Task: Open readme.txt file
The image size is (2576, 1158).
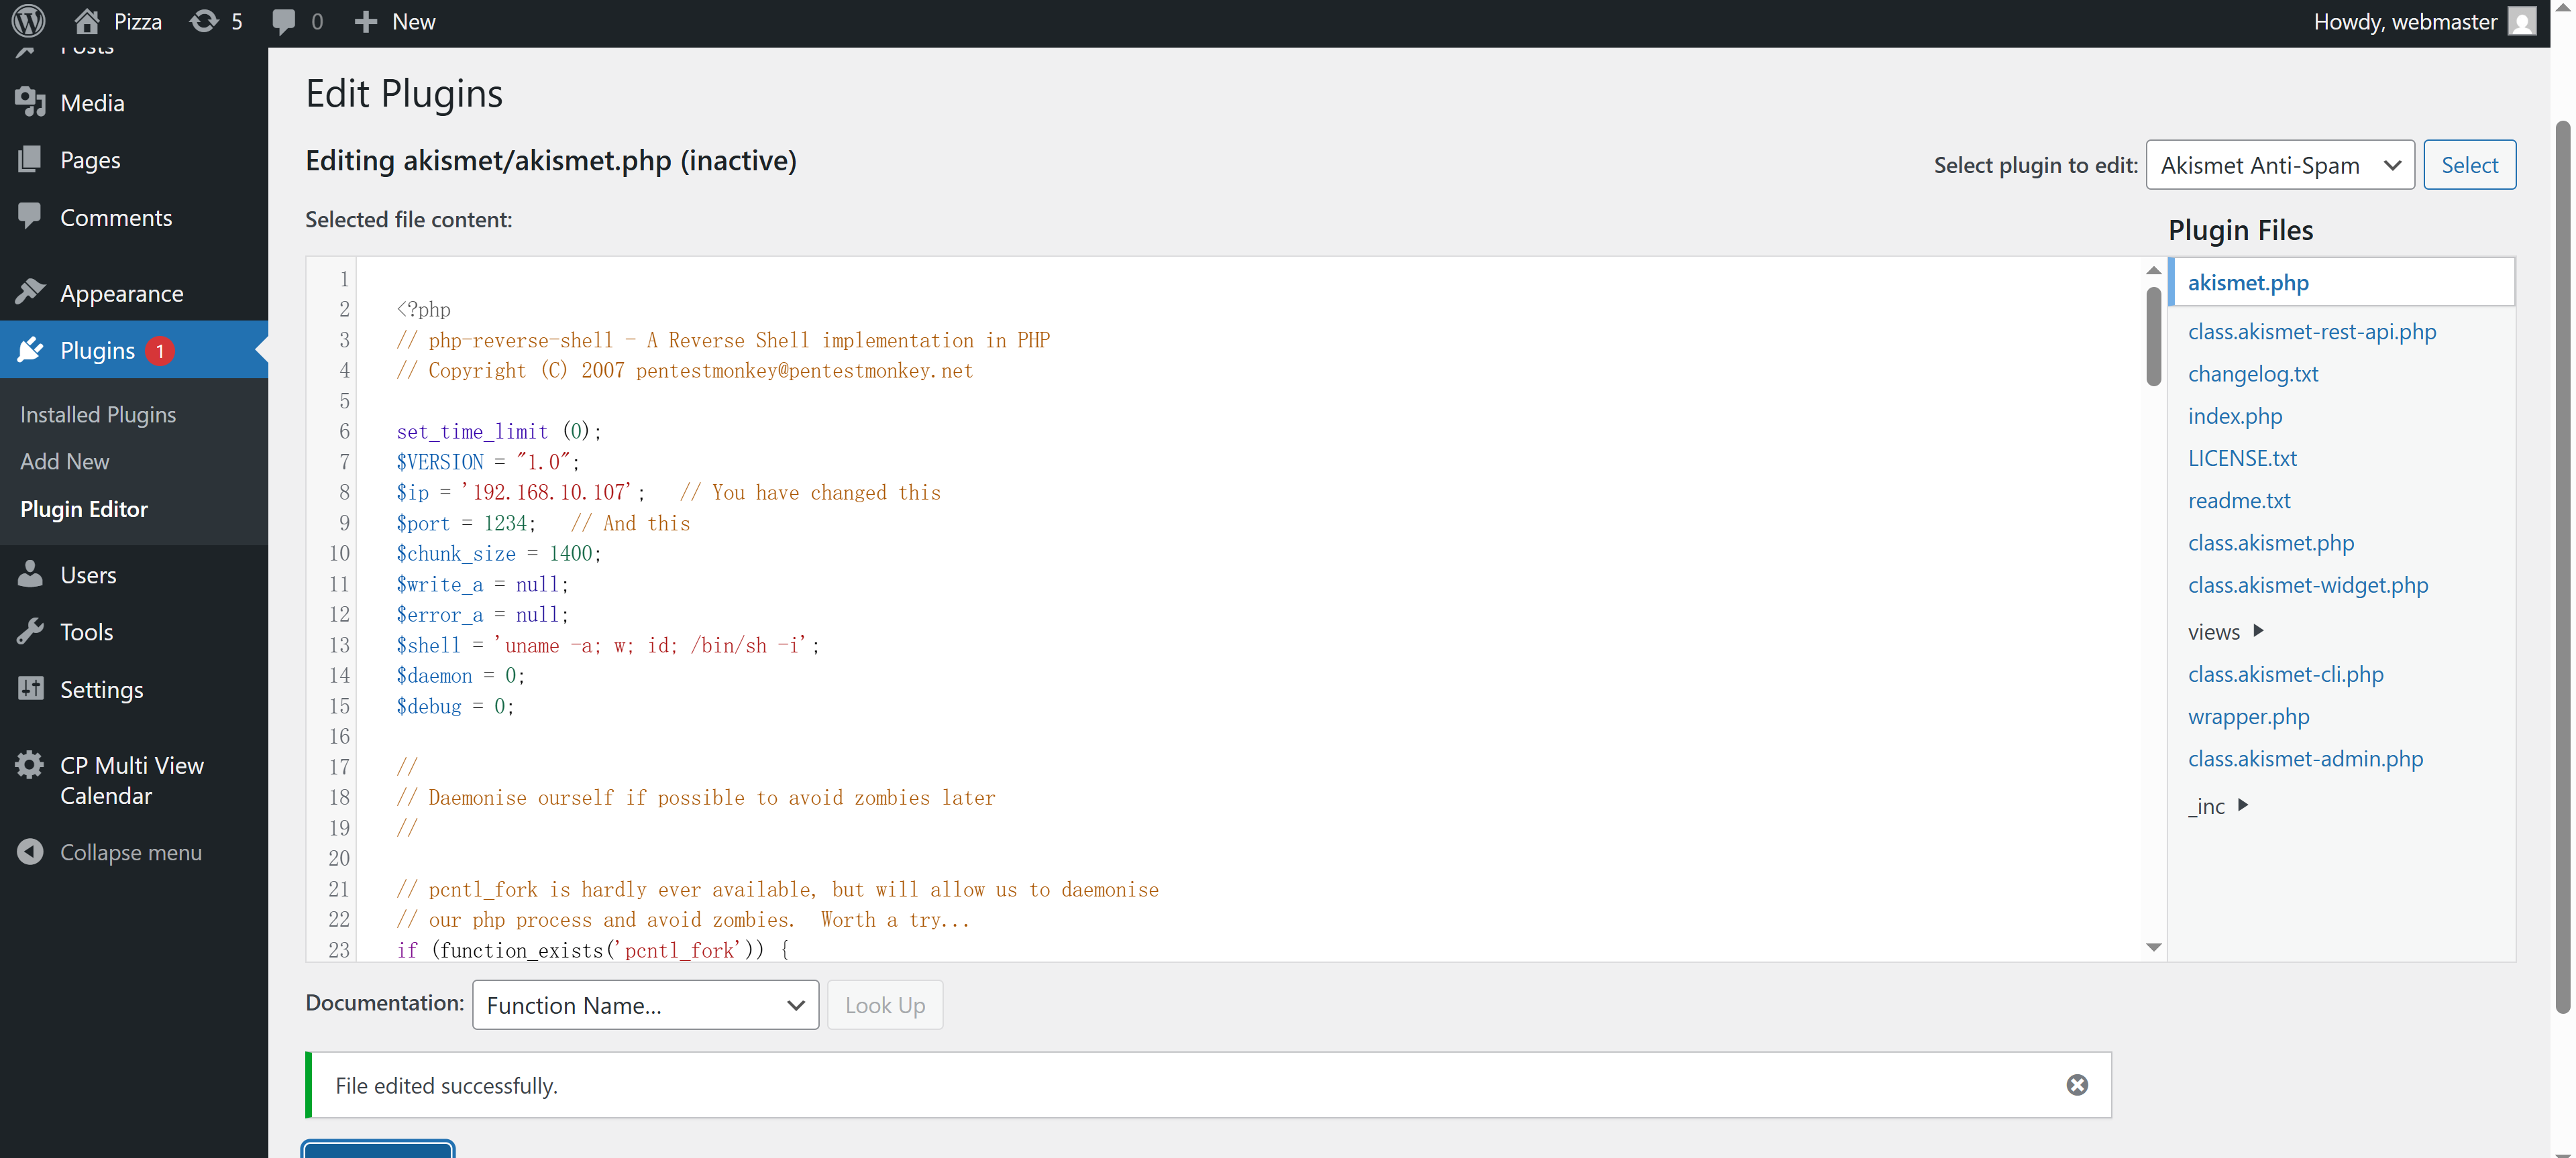Action: [2238, 501]
